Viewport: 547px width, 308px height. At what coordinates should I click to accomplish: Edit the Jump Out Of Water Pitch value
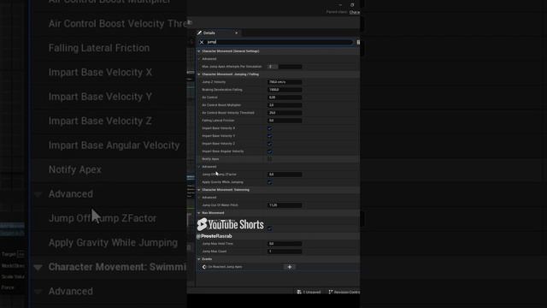coord(285,205)
